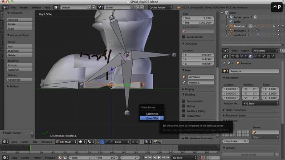Click OpenGL render active viewport image icon
Image resolution: width=285 pixels, height=160 pixels.
(155, 142)
